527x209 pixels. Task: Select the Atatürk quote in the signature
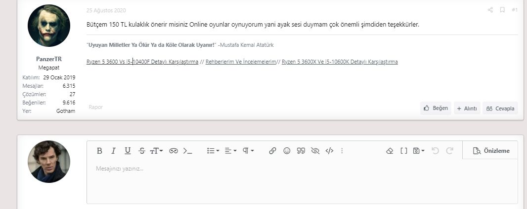(x=151, y=45)
